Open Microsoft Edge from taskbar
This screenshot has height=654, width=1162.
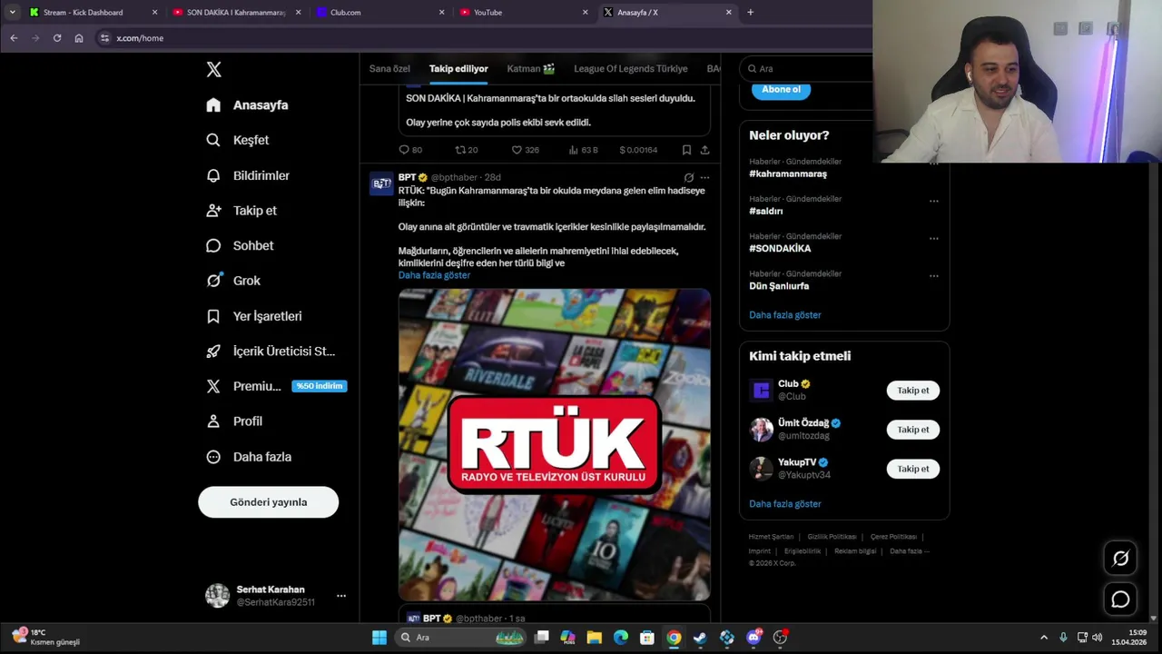621,638
